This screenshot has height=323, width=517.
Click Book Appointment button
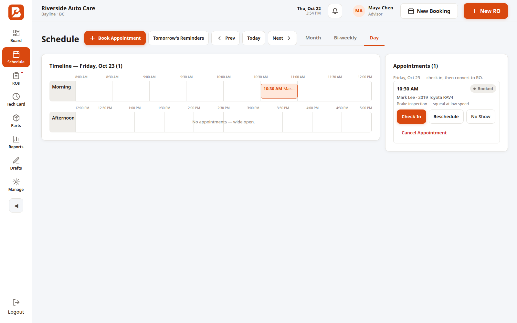(115, 38)
